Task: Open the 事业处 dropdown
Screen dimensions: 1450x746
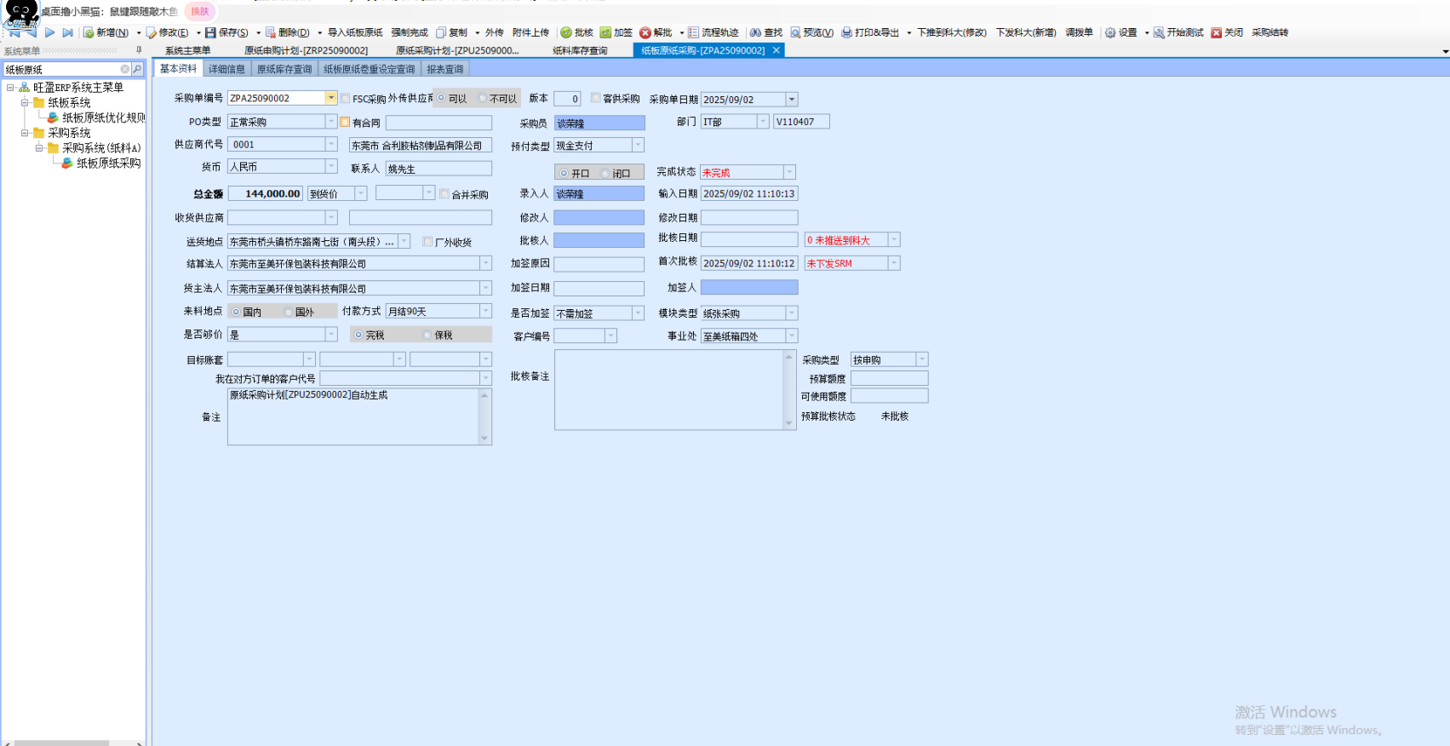Action: (x=792, y=336)
